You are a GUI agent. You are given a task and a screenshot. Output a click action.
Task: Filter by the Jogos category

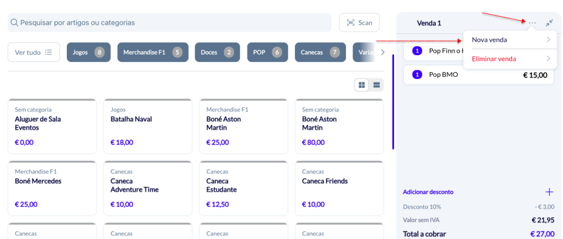(89, 52)
